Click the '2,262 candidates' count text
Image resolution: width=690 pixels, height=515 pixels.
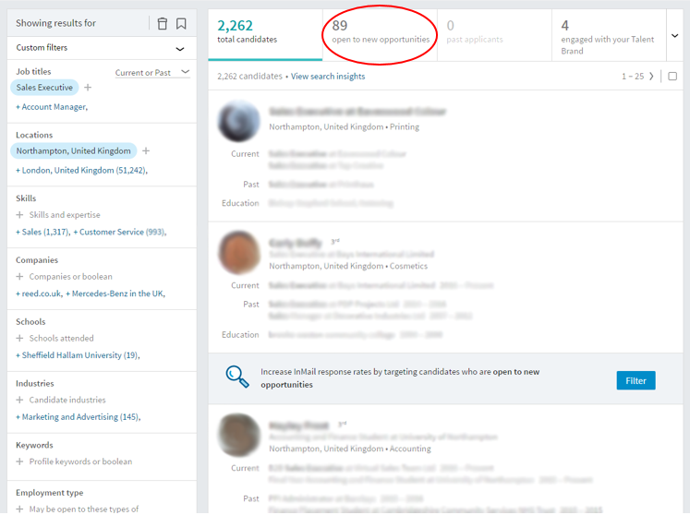(x=249, y=77)
